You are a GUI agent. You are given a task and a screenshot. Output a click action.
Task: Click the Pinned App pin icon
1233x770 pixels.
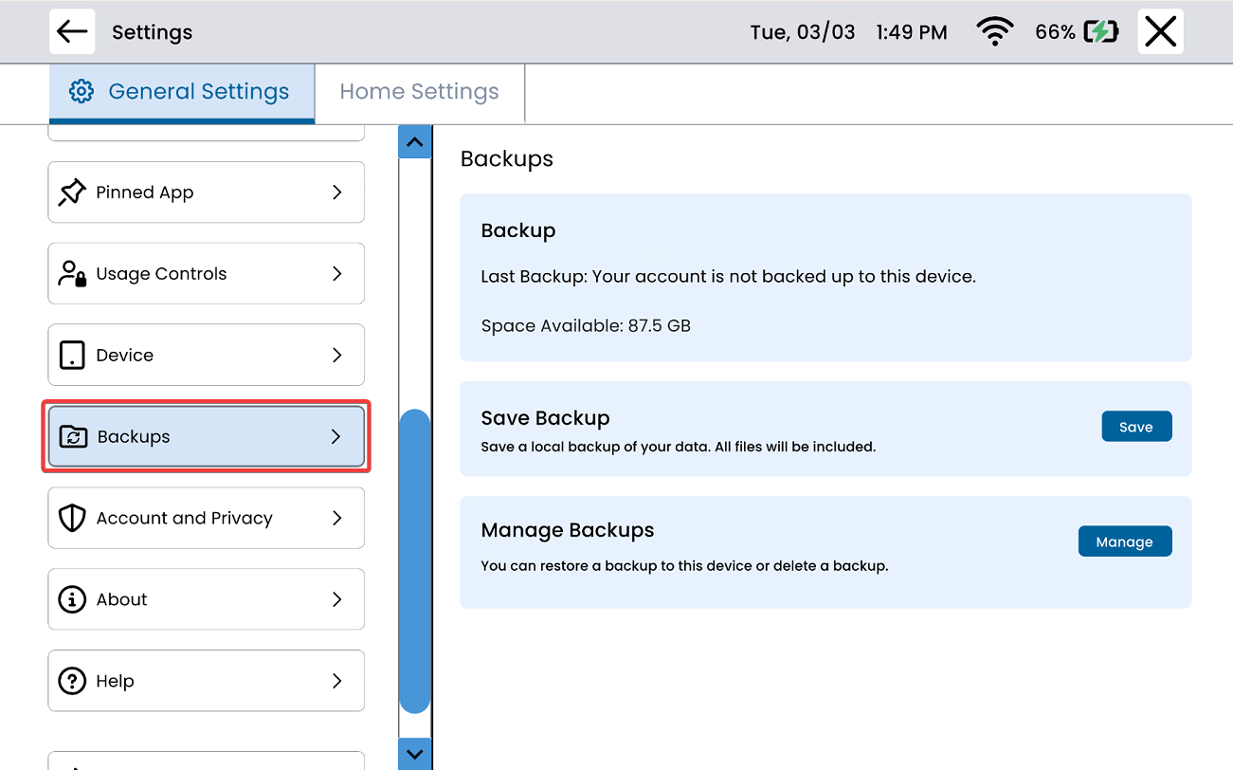click(x=72, y=192)
